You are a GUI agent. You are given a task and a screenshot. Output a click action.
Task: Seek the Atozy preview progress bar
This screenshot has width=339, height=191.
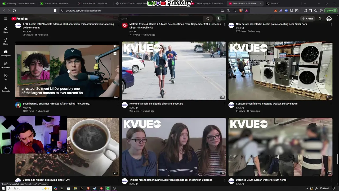pos(67,100)
